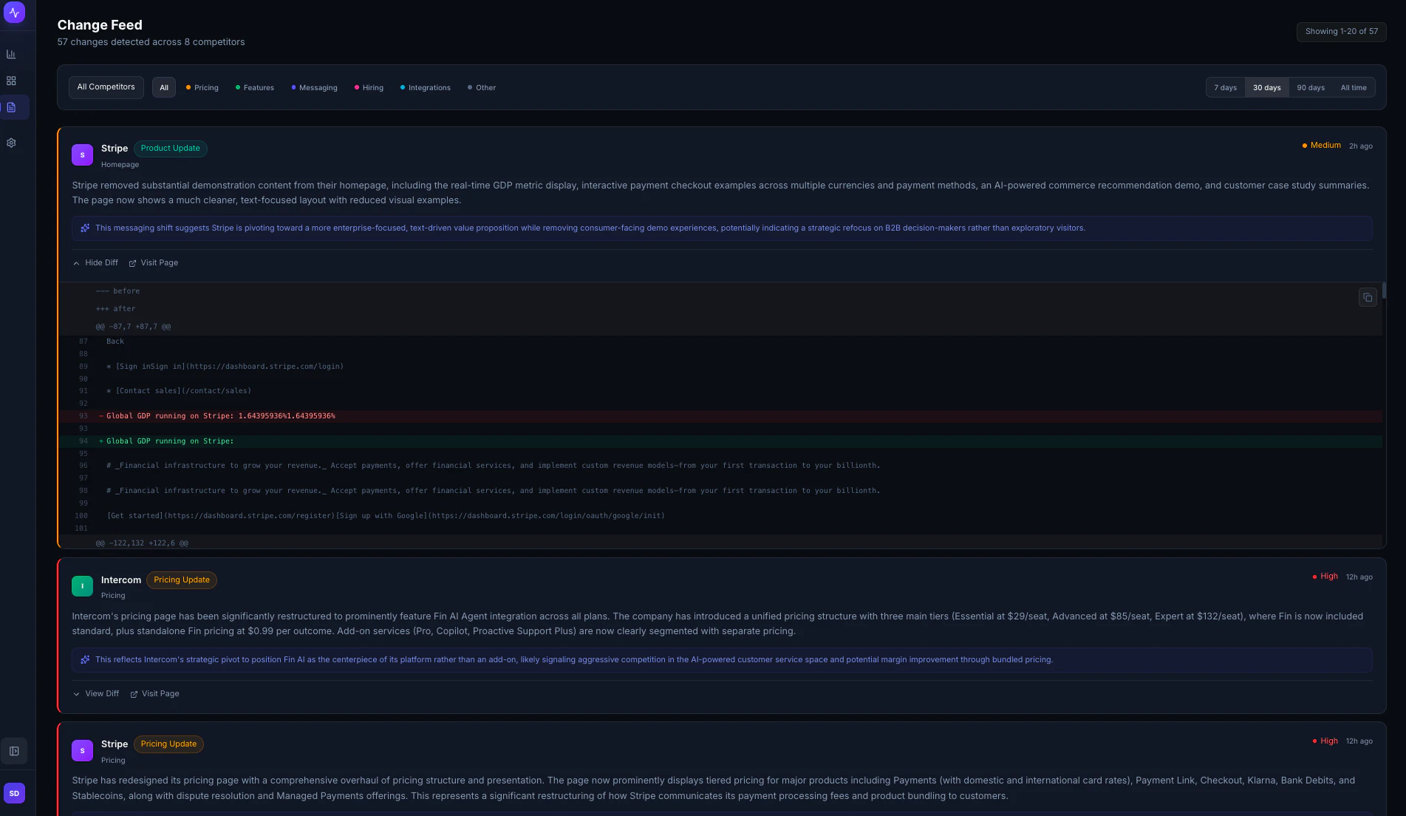Click the '@@ -122,132 +122,6 @@' hunk header
The height and width of the screenshot is (816, 1406).
tap(142, 543)
